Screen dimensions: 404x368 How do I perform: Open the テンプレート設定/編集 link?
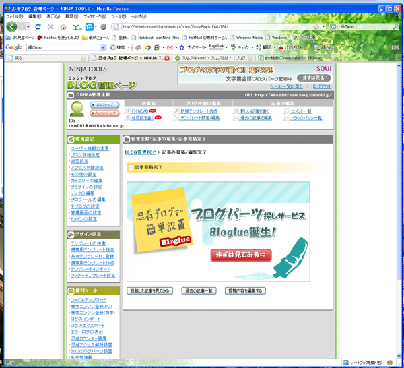(x=200, y=118)
